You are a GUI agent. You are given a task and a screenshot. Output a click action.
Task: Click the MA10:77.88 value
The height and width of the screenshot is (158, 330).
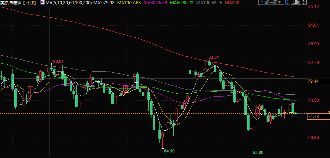[129, 3]
